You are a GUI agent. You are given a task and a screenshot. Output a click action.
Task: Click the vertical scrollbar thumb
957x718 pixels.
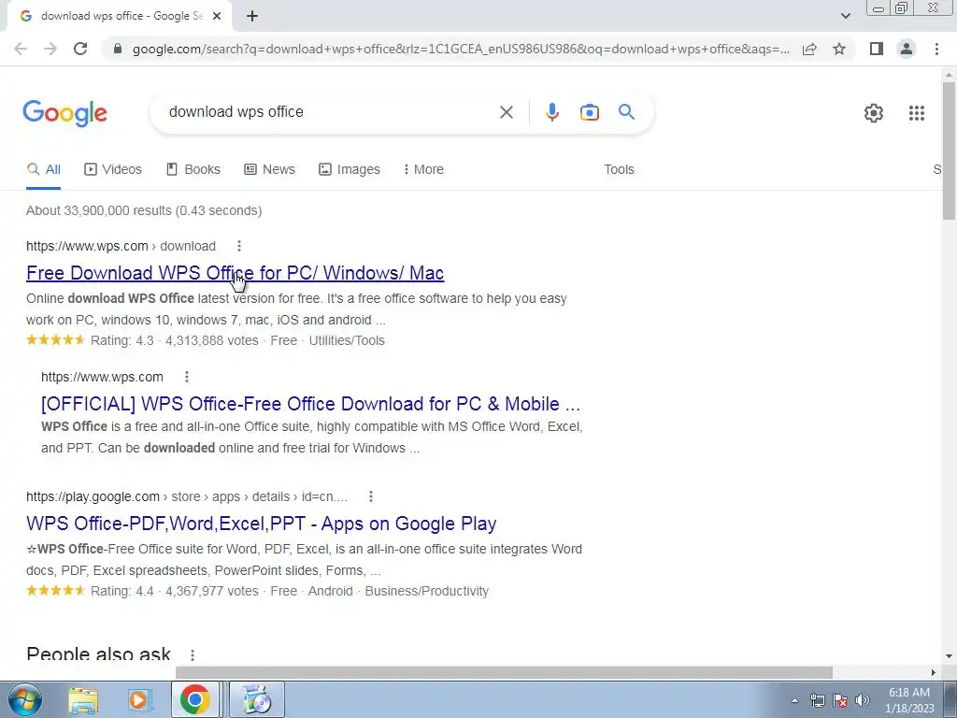[x=949, y=150]
